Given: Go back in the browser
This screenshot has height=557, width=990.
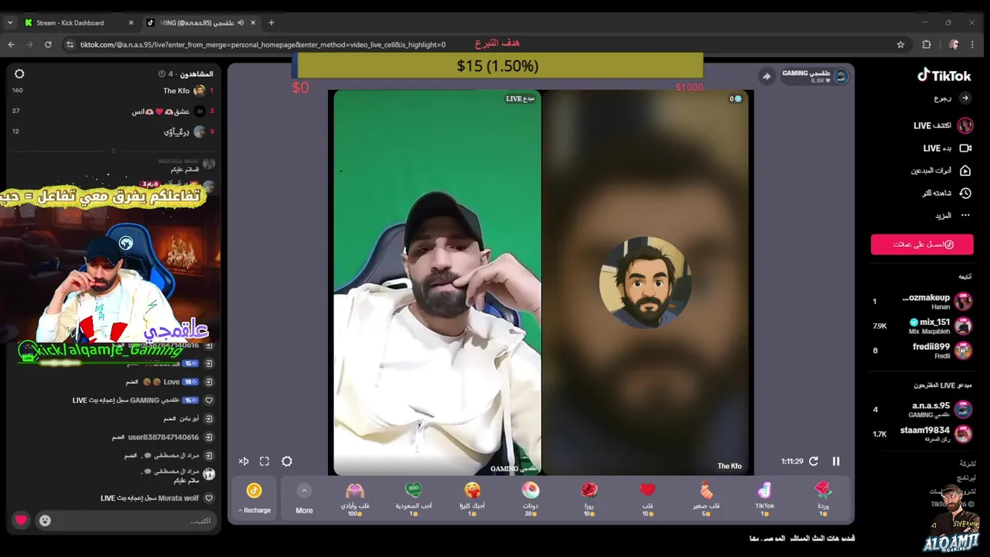Looking at the screenshot, I should pyautogui.click(x=11, y=45).
